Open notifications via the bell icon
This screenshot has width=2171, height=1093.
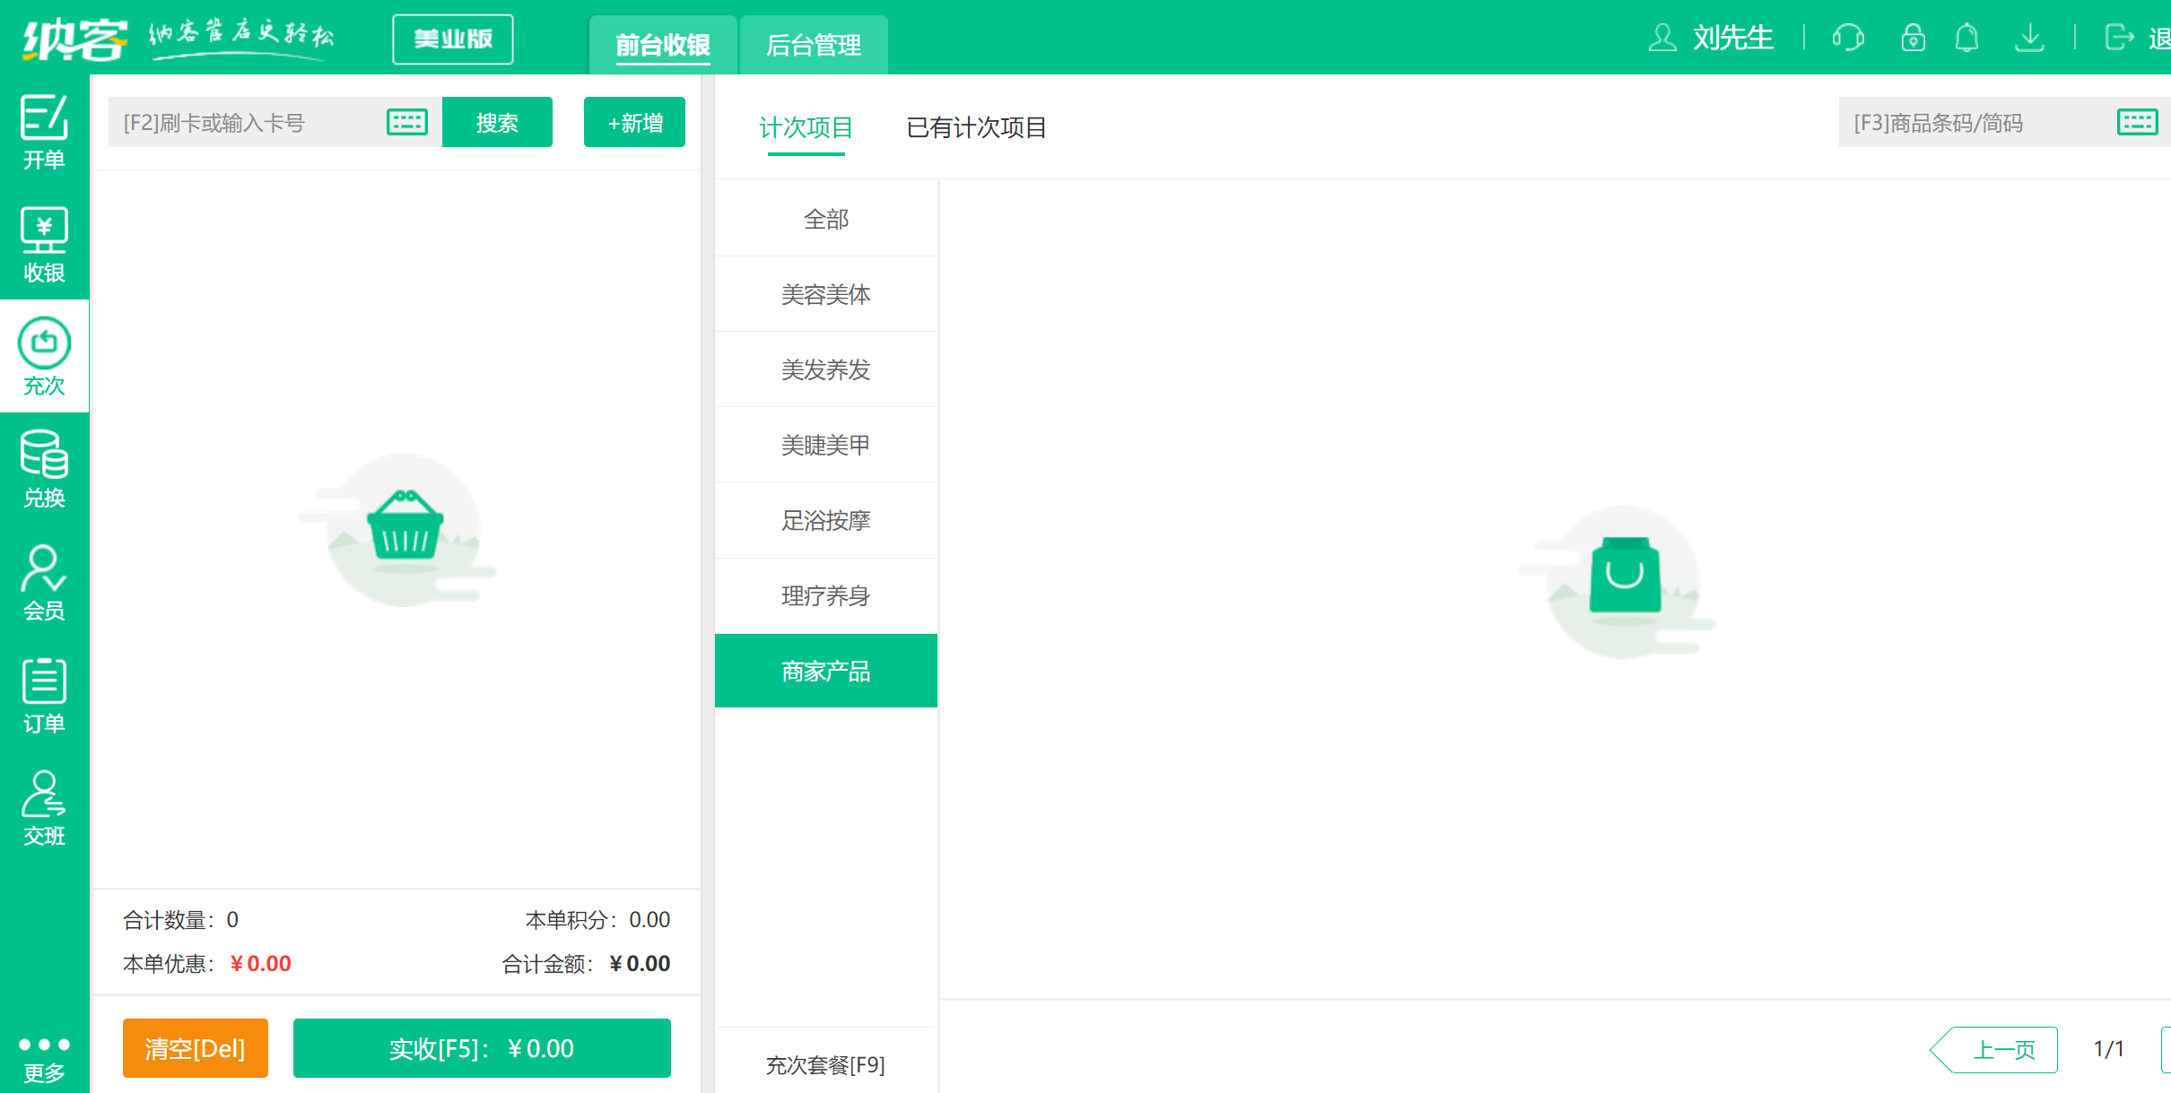click(x=1967, y=38)
